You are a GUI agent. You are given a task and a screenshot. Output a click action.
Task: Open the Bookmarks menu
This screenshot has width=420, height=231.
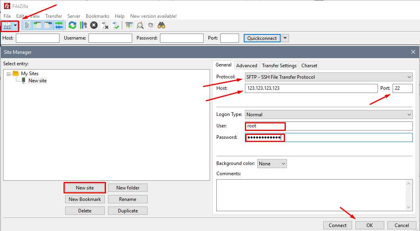tap(97, 16)
